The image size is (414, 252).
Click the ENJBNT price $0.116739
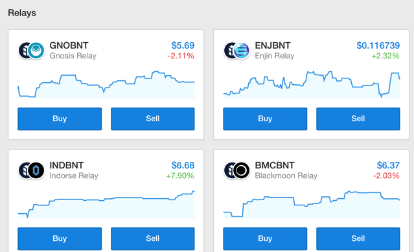378,45
